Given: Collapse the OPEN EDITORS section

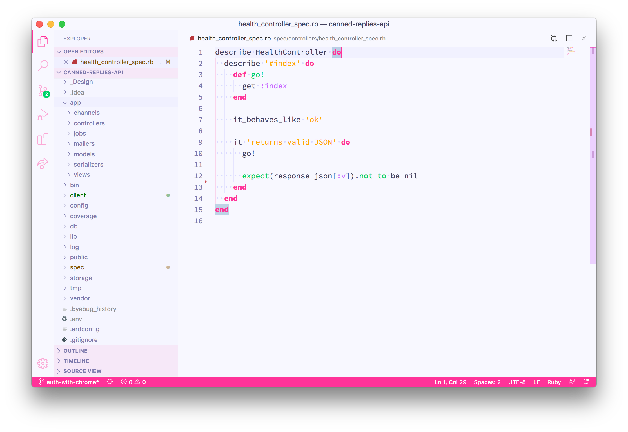Looking at the screenshot, I should pos(83,52).
